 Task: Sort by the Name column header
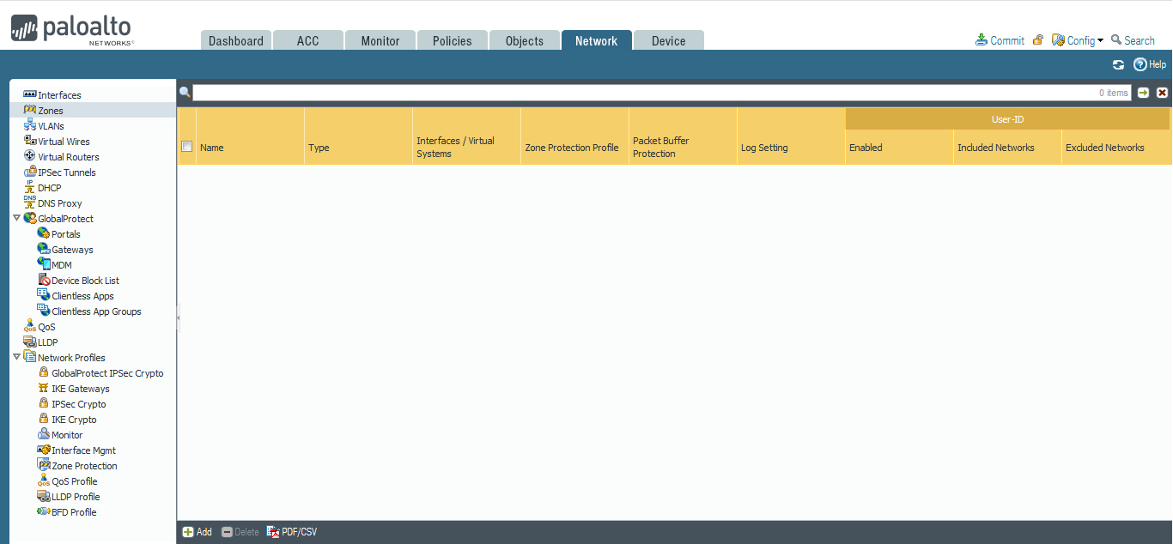(x=250, y=148)
